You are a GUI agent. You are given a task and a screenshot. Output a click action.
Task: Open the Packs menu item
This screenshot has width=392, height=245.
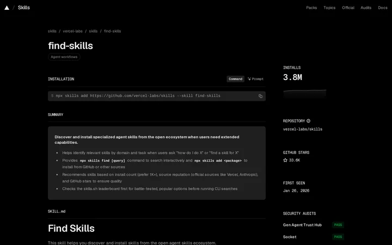311,8
